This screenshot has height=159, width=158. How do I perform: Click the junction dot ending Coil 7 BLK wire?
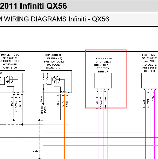[x=14, y=120]
